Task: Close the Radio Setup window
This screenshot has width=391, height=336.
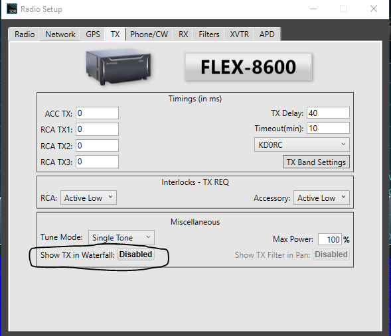Action: 374,9
